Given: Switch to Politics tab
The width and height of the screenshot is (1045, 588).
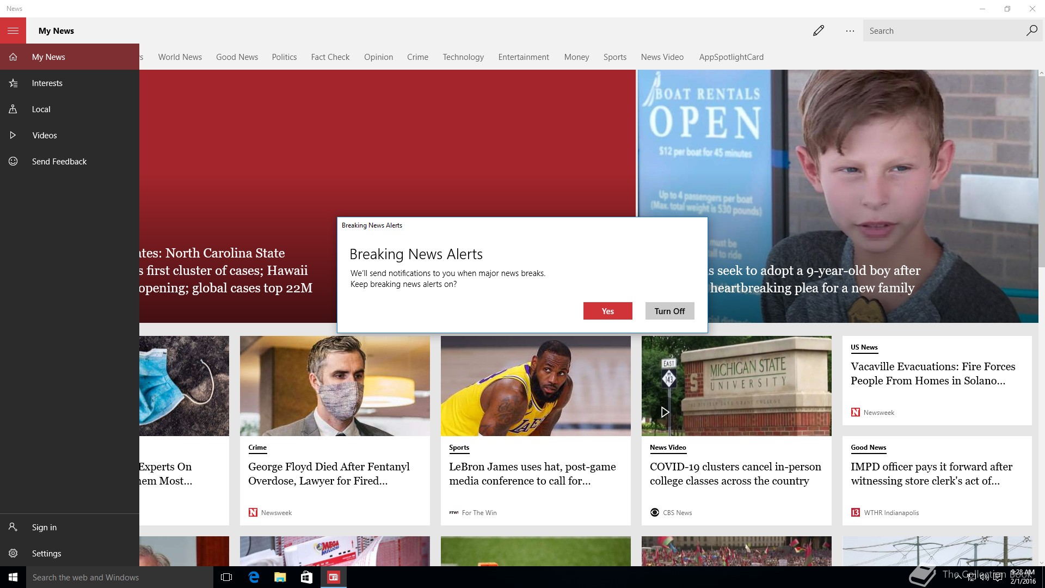Looking at the screenshot, I should [x=284, y=57].
